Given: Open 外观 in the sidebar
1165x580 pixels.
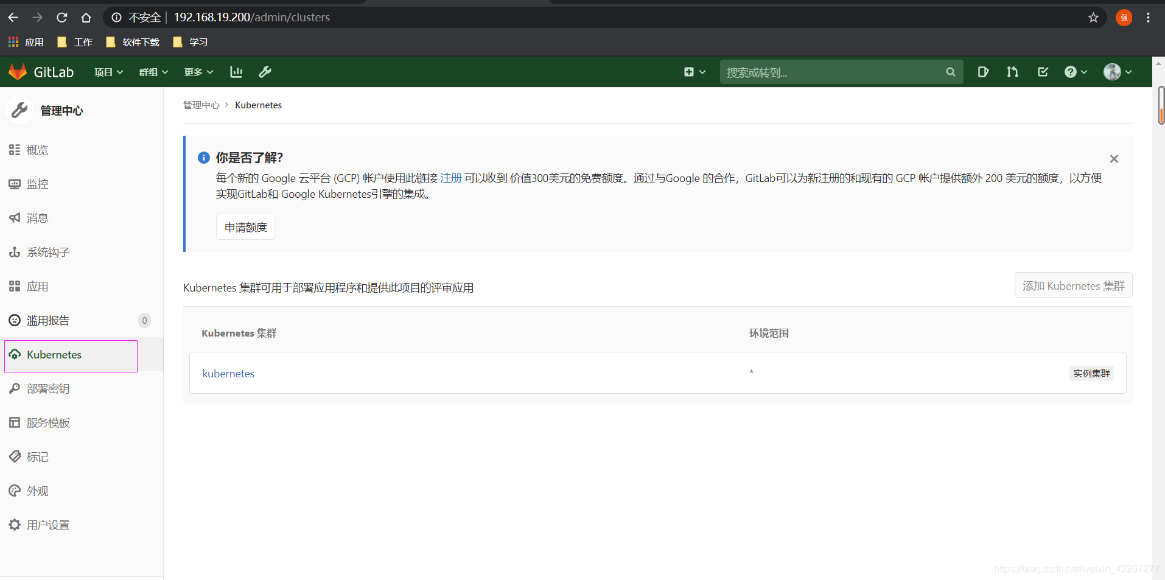Looking at the screenshot, I should [x=37, y=491].
